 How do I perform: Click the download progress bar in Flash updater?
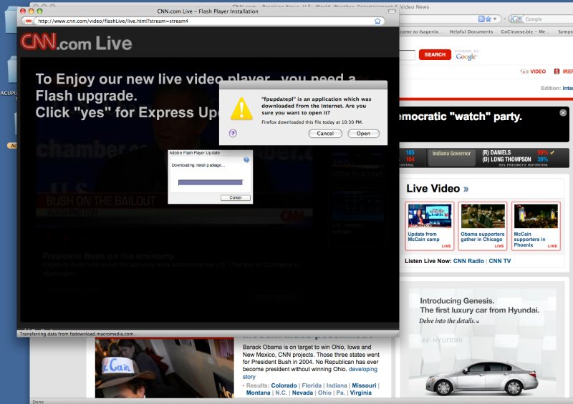210,182
